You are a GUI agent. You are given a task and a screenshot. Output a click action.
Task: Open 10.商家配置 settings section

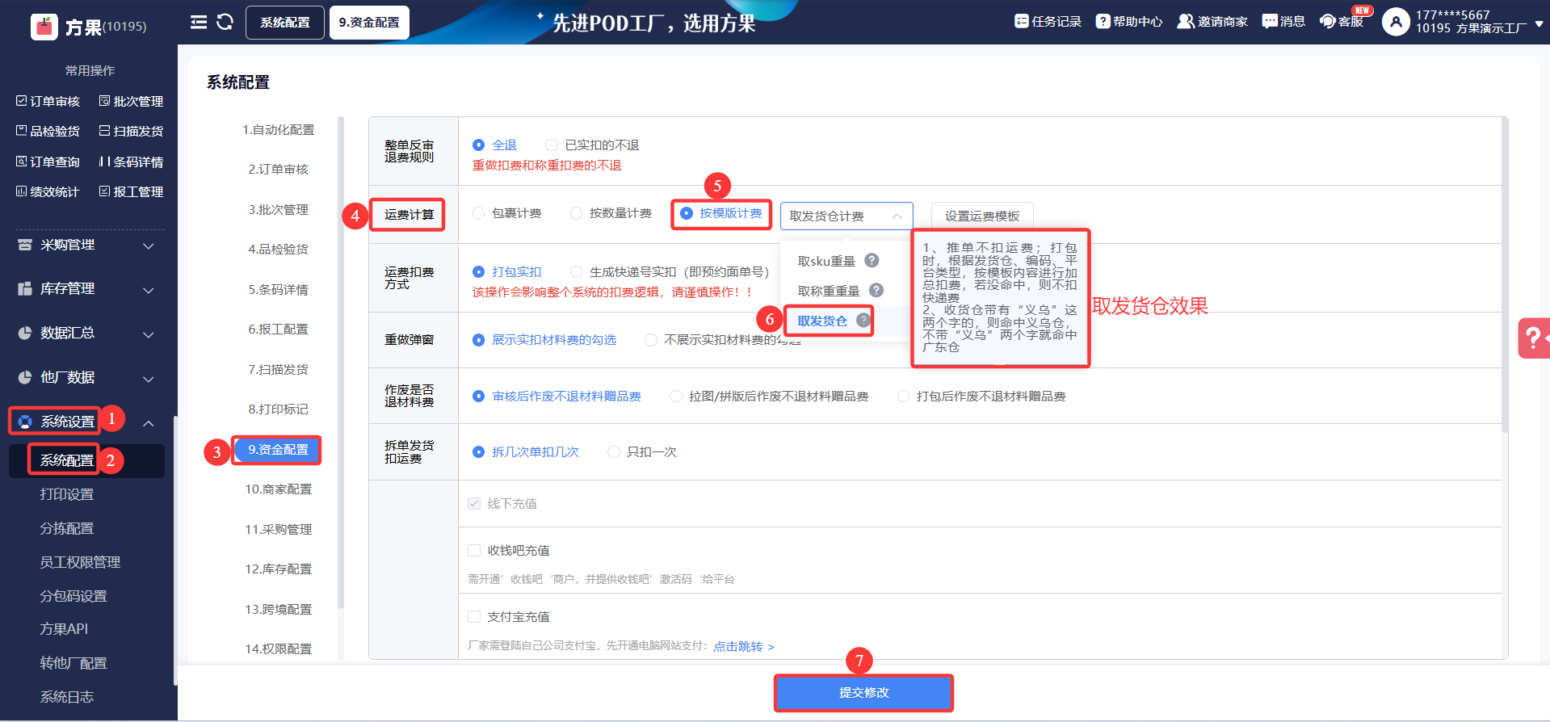coord(278,489)
